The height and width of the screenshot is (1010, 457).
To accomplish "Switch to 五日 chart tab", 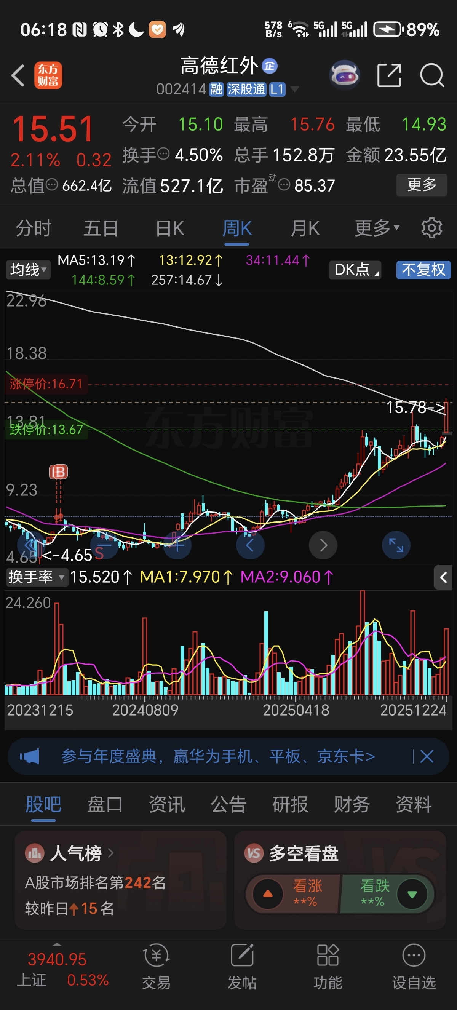I will (101, 228).
